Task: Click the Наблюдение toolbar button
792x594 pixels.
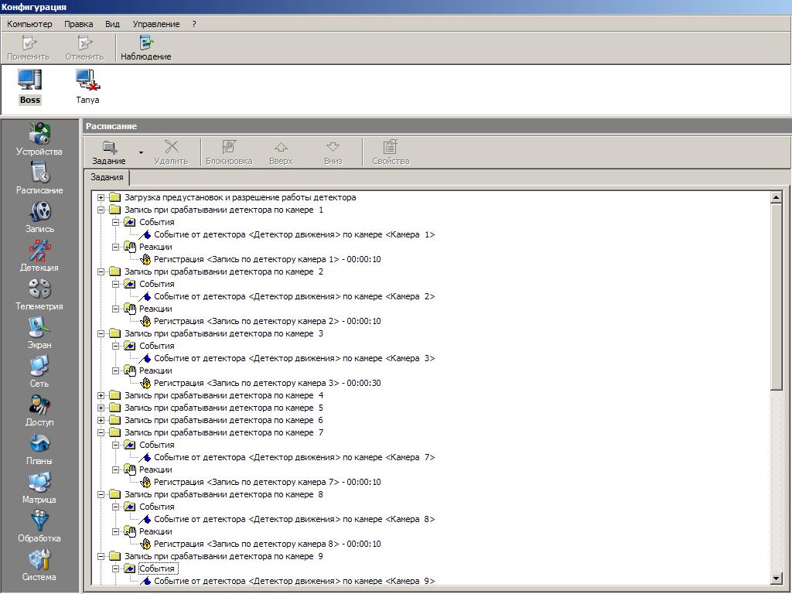Action: (x=146, y=48)
